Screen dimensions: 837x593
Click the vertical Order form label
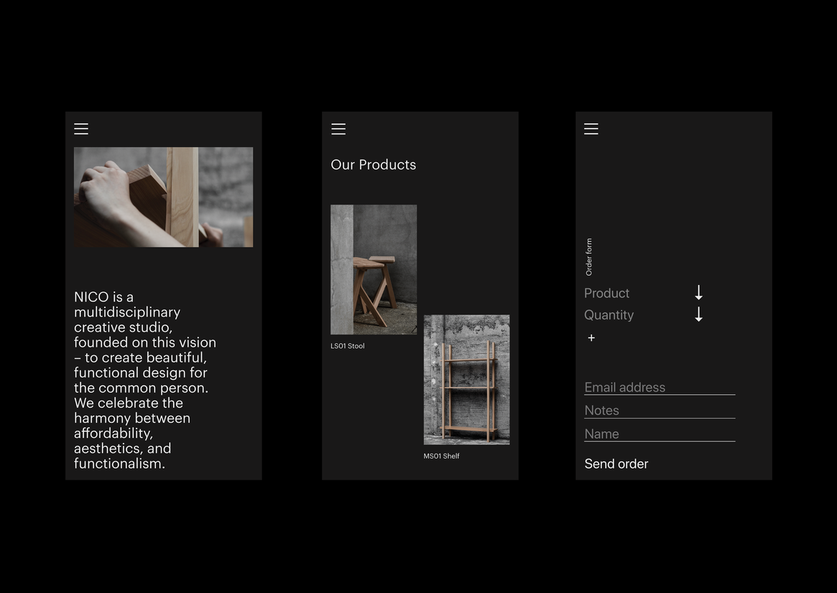[x=589, y=257]
